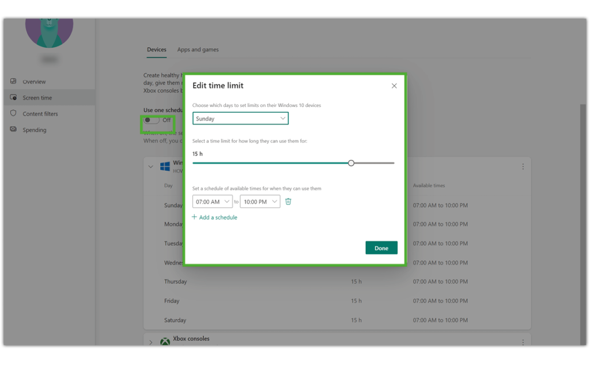590x368 pixels.
Task: Open Windows device more options menu
Action: [523, 167]
